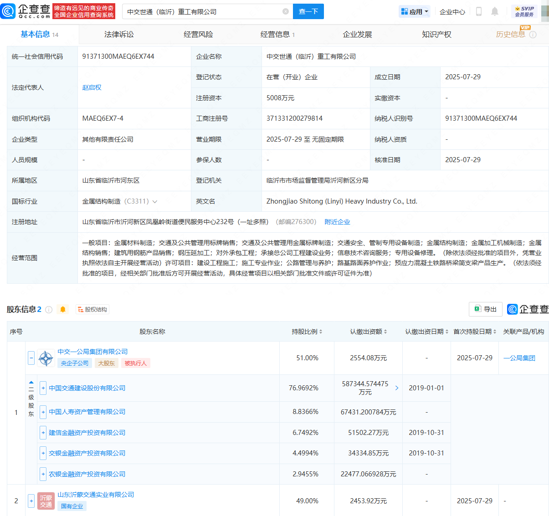
Task: Open 山东沂蒙交通实业有限公司 link
Action: coord(96,495)
